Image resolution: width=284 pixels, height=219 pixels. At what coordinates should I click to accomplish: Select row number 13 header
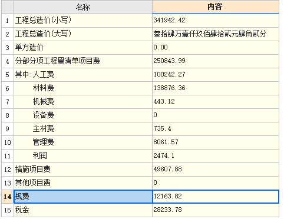tap(8, 183)
